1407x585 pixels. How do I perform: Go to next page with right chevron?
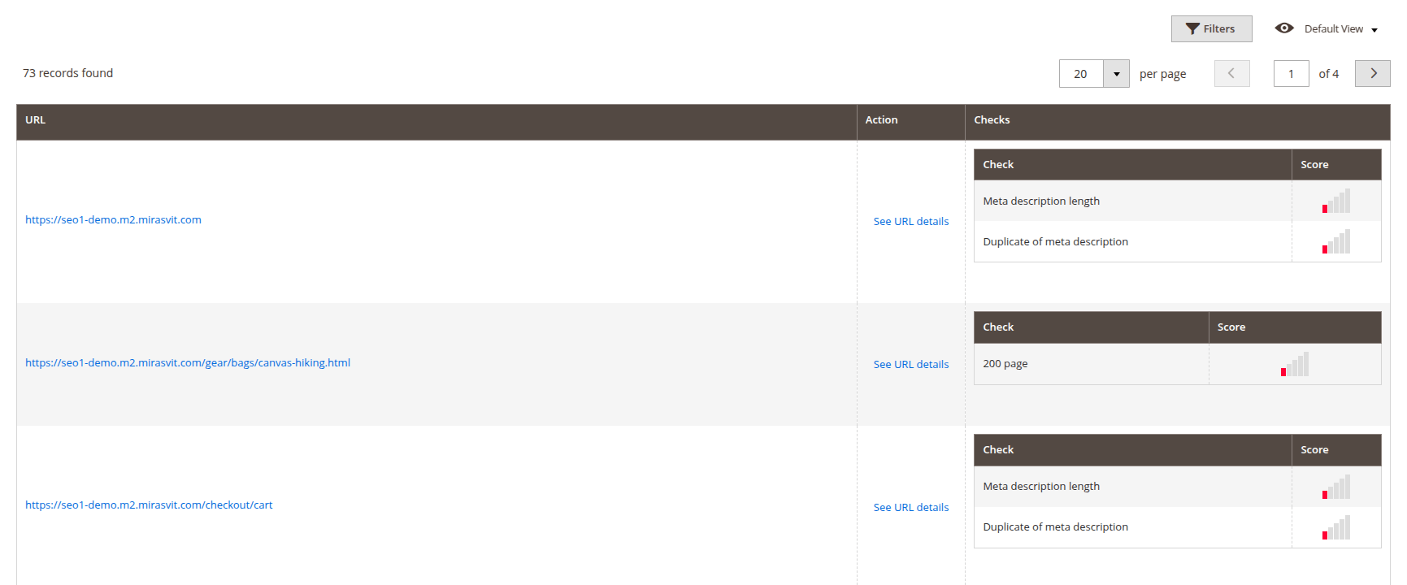(1372, 73)
